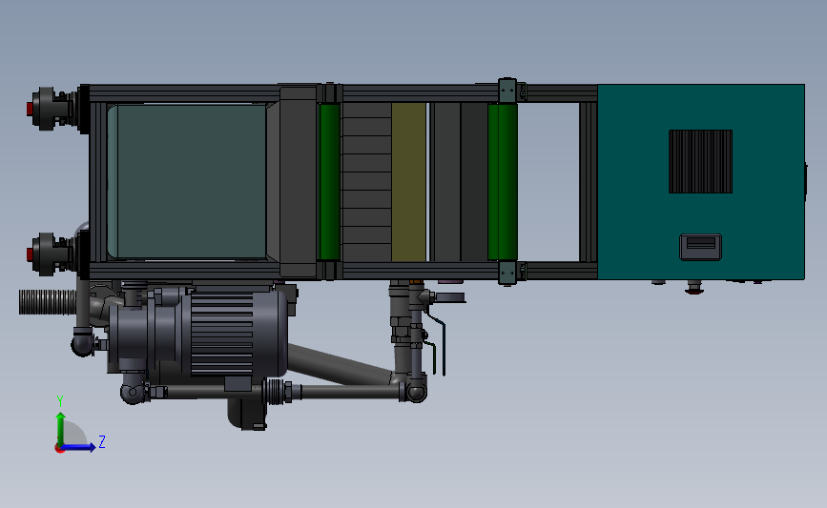The image size is (827, 508).
Task: Click the red origin ball of the triad
Action: (59, 449)
